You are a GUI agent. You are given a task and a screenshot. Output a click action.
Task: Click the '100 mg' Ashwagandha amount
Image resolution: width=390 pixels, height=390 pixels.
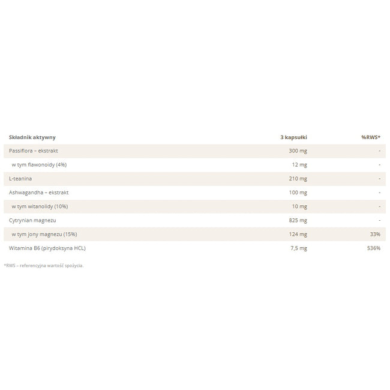point(298,193)
